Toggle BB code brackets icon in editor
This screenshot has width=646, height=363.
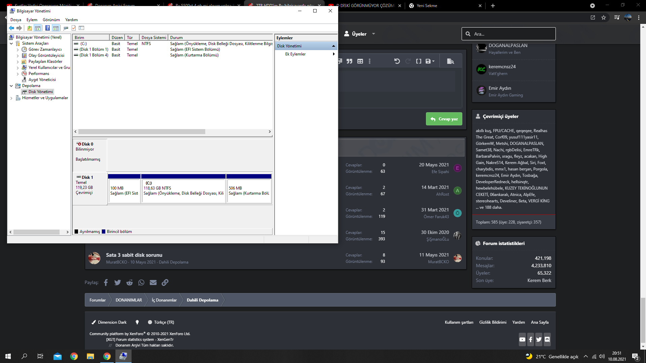[419, 61]
